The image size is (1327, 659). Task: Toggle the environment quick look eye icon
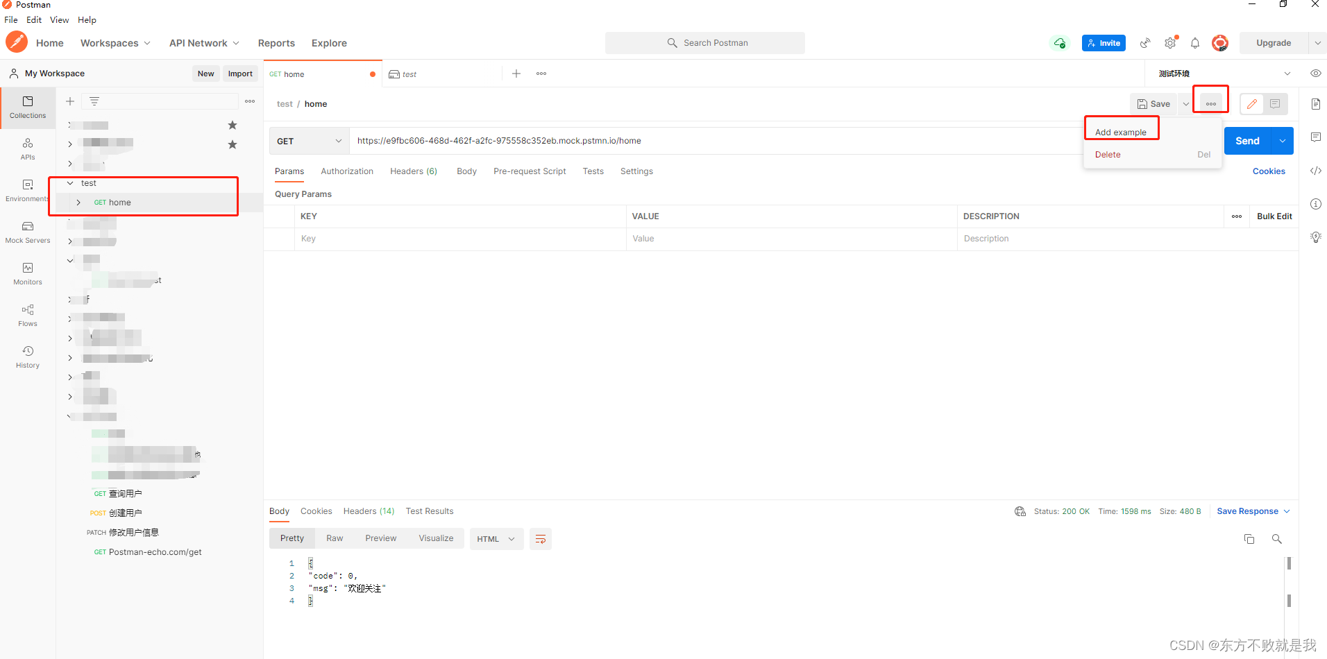point(1315,73)
